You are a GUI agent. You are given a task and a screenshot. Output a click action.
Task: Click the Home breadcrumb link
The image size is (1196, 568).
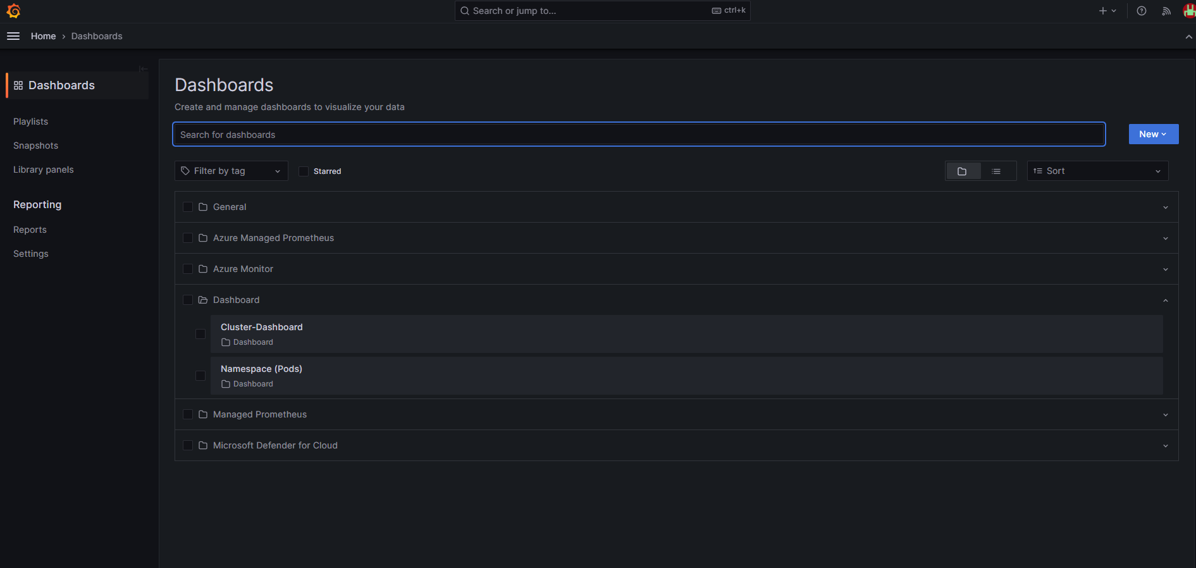(43, 36)
